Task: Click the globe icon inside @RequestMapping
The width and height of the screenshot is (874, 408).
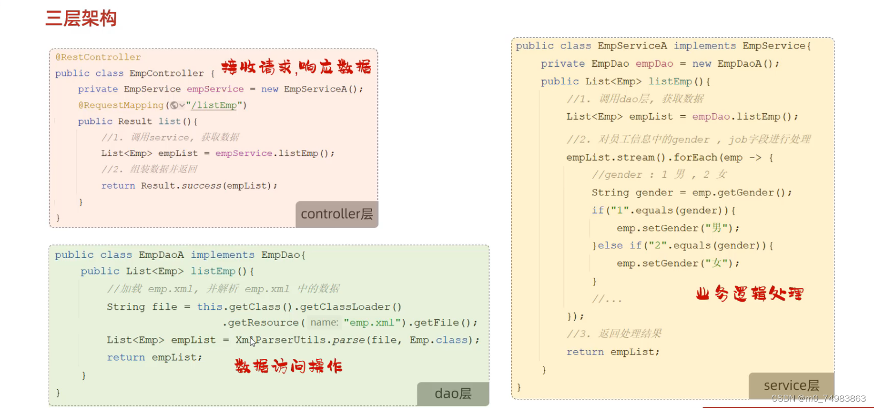Action: pos(174,105)
